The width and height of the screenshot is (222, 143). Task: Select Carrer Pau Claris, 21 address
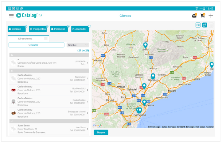pos(27,129)
